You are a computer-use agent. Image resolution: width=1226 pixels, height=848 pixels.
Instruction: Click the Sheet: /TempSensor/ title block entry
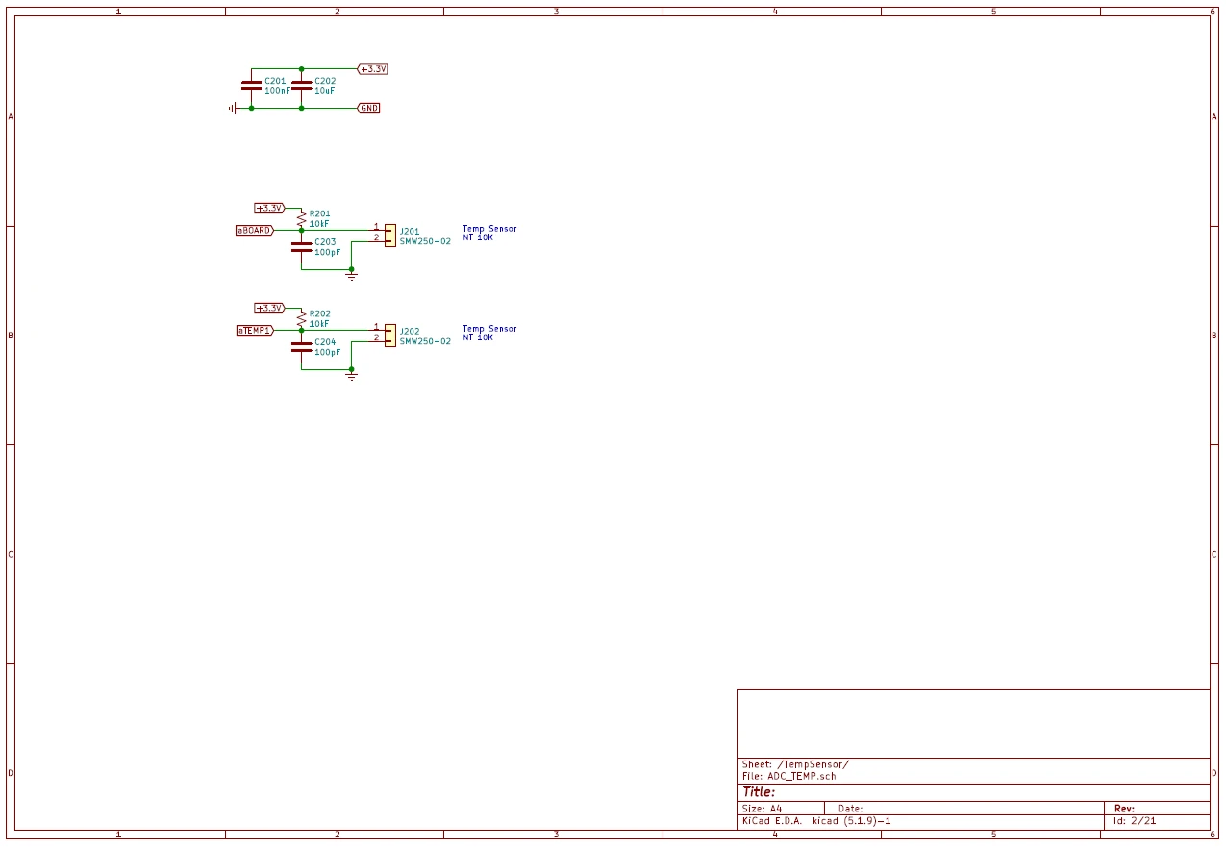point(795,764)
